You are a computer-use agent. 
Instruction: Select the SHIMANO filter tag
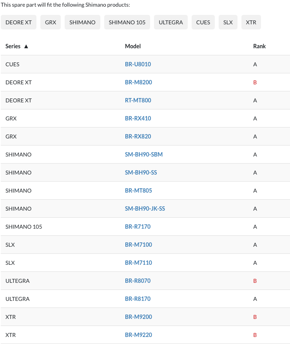(x=82, y=22)
